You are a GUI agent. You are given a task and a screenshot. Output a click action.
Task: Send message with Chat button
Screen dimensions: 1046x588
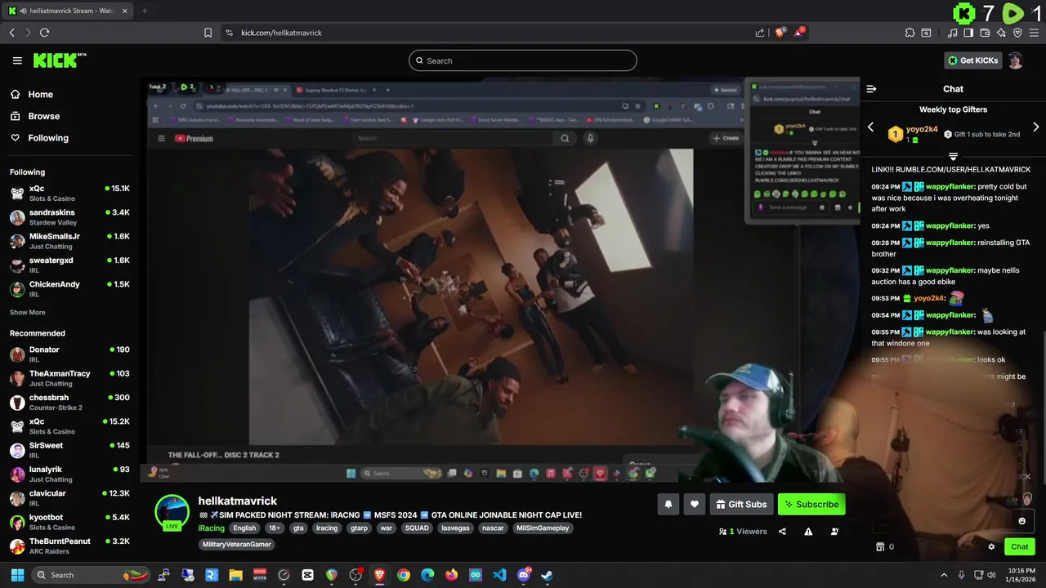(x=1020, y=547)
